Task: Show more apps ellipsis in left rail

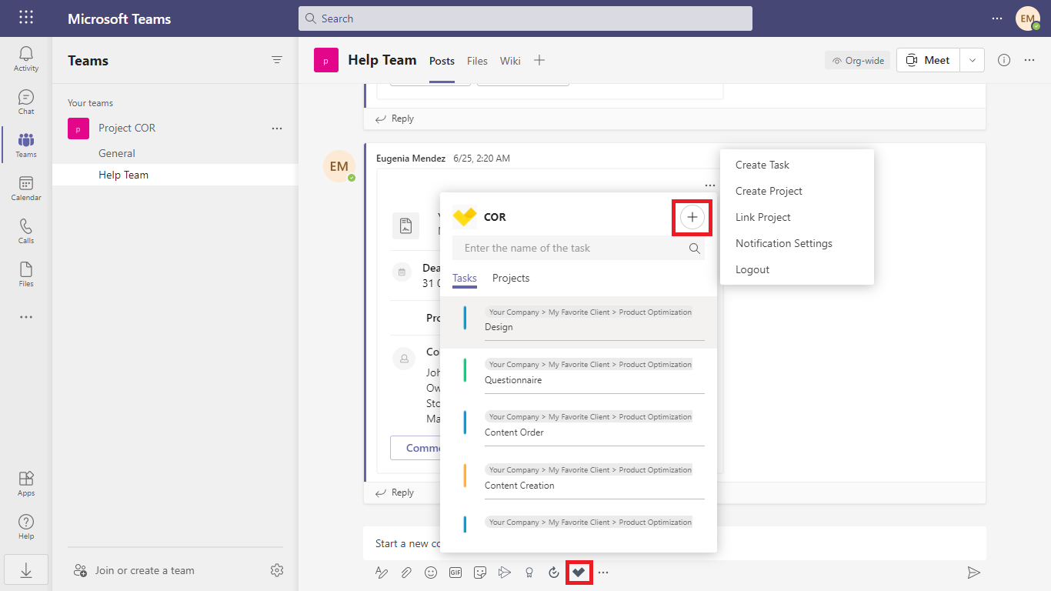Action: (x=26, y=317)
